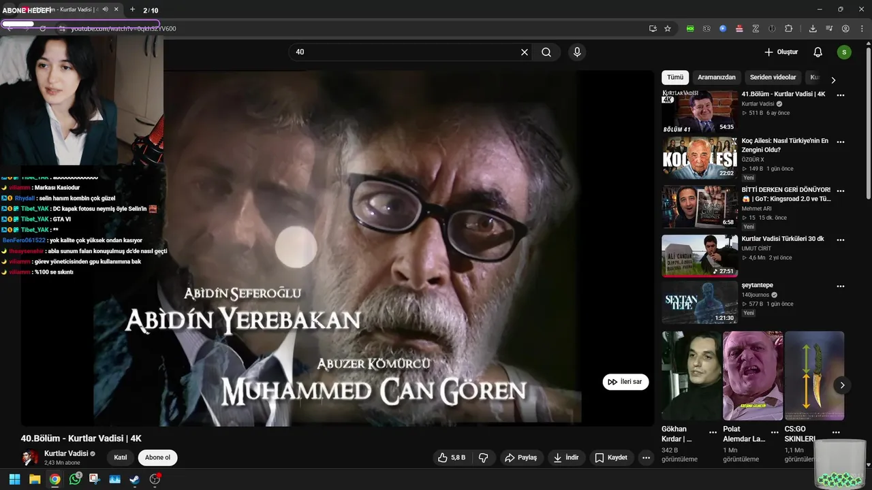Screen dimensions: 872x490
Task: Open Kurtlar Vadisi channel name link
Action: pos(66,454)
